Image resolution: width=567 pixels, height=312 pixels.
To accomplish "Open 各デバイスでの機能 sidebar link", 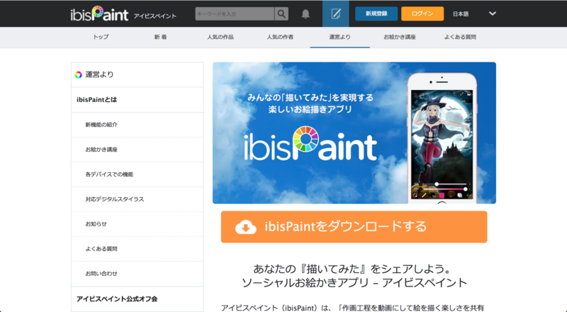I will pos(137,174).
